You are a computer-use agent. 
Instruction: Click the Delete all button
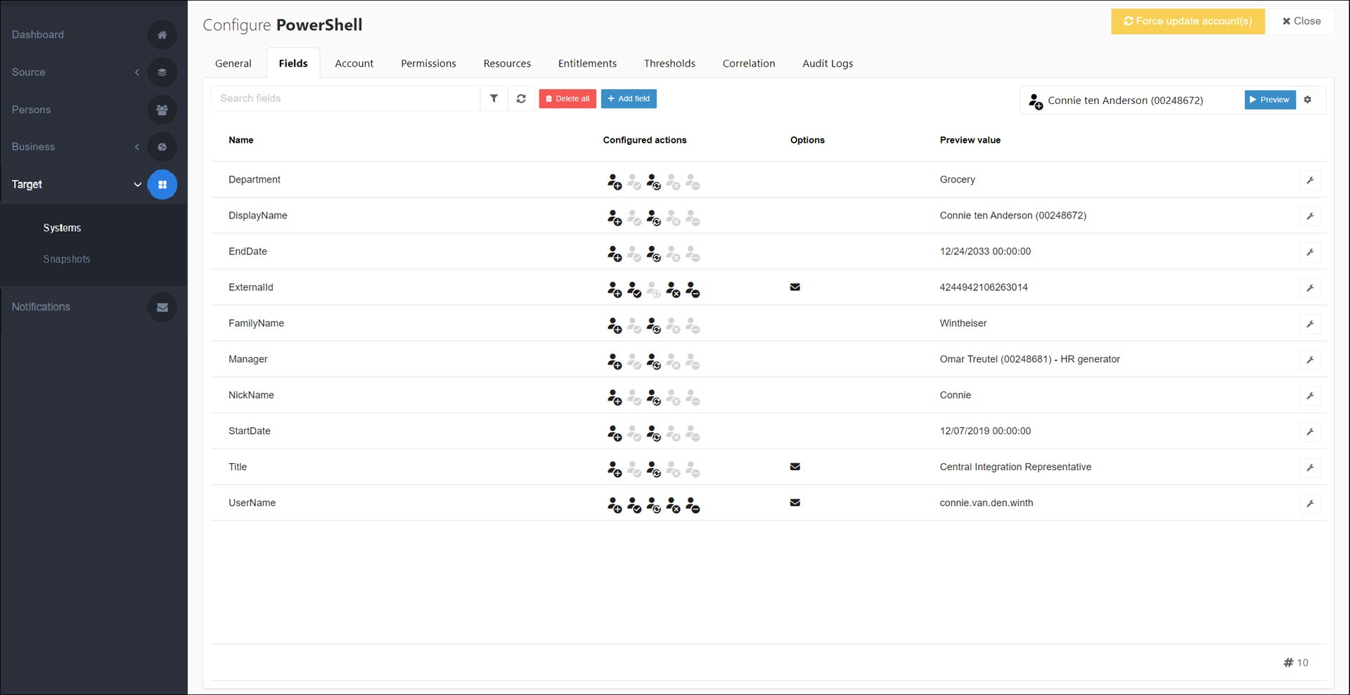click(567, 98)
